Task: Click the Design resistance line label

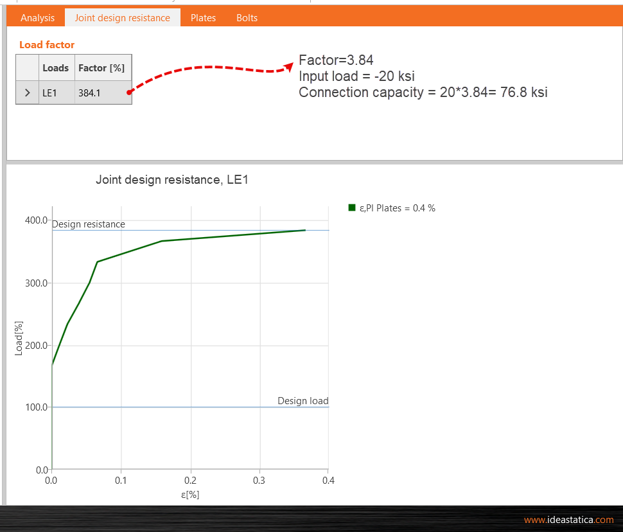Action: pyautogui.click(x=89, y=224)
